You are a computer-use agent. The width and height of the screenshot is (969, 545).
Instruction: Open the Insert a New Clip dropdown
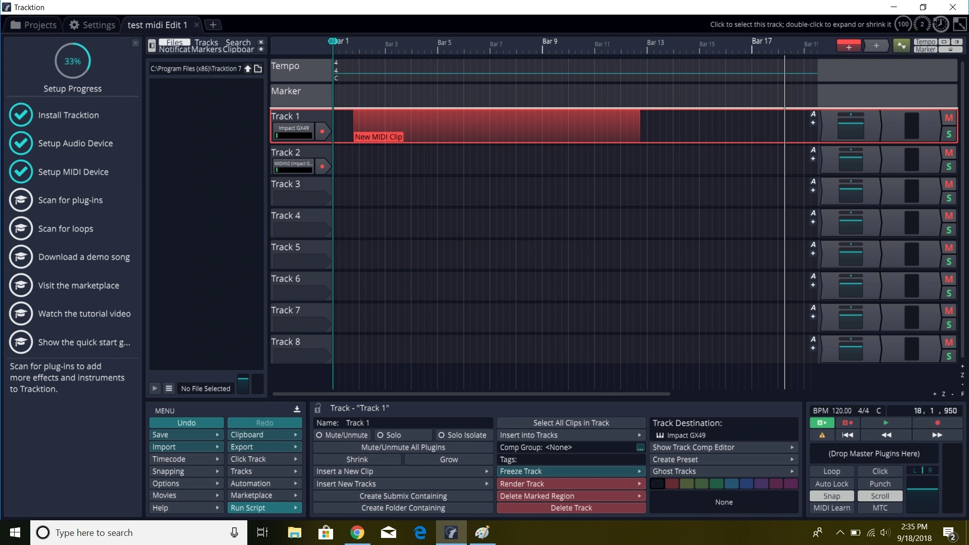pos(402,471)
